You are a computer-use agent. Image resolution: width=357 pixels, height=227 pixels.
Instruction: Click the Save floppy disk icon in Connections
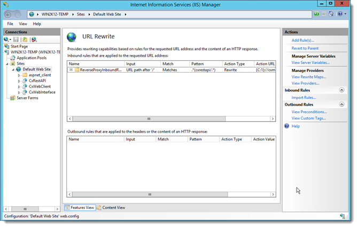click(x=16, y=40)
